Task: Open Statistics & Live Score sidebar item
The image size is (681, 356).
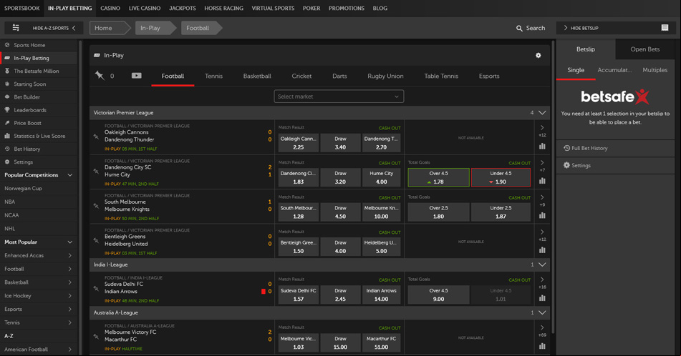Action: [x=39, y=136]
